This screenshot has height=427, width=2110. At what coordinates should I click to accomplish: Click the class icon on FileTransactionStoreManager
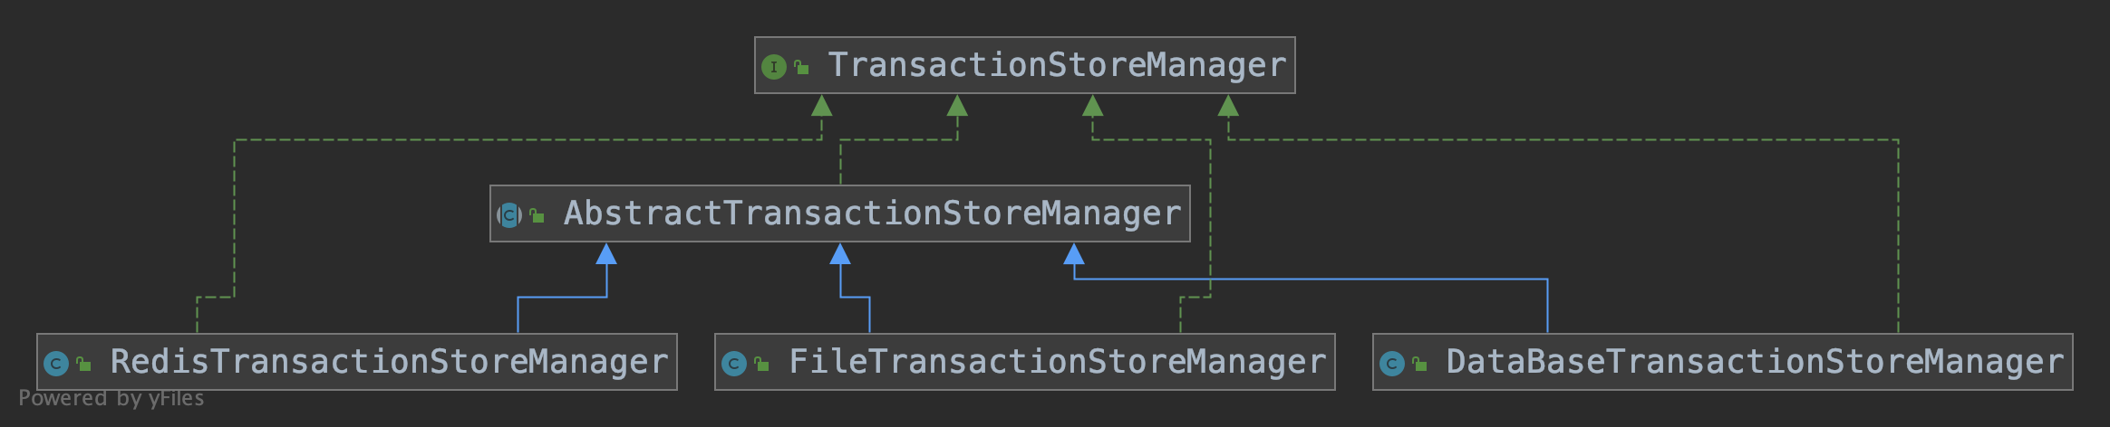(734, 364)
